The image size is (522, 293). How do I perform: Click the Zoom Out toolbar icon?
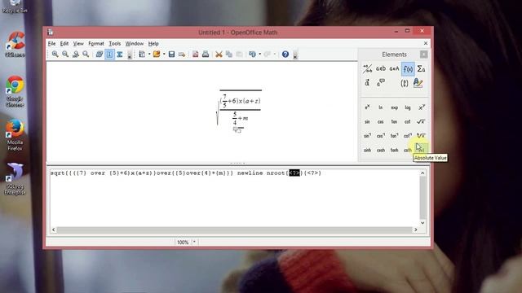click(x=65, y=55)
